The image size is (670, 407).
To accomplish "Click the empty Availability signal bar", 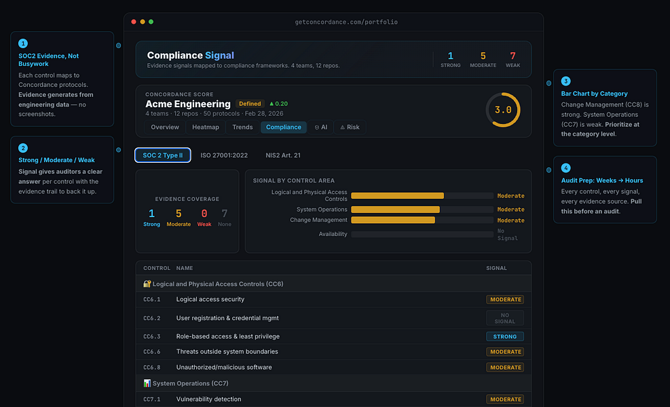I will [x=422, y=234].
